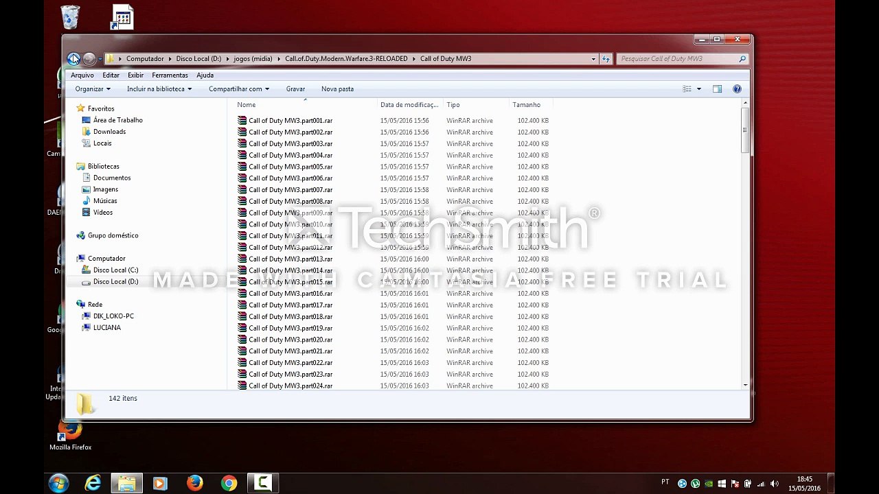Open Firefox from the taskbar
The width and height of the screenshot is (879, 494).
click(194, 483)
